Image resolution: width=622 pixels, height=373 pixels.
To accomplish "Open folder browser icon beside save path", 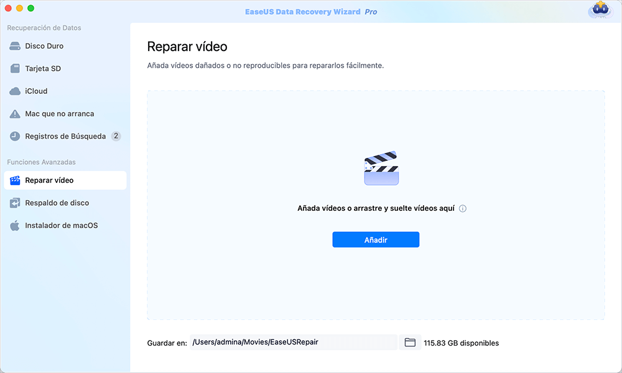I will (x=410, y=343).
